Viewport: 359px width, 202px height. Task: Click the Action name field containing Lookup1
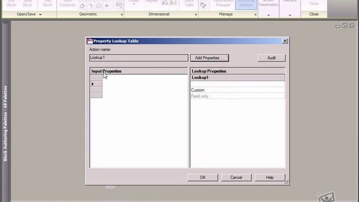point(139,58)
